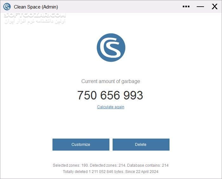Open the Customize settings button

point(81,144)
